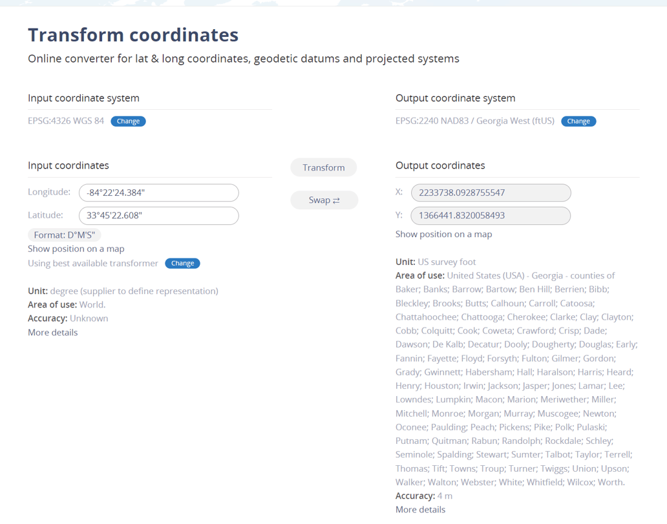
Task: Select the X output coordinate field
Action: tap(490, 193)
